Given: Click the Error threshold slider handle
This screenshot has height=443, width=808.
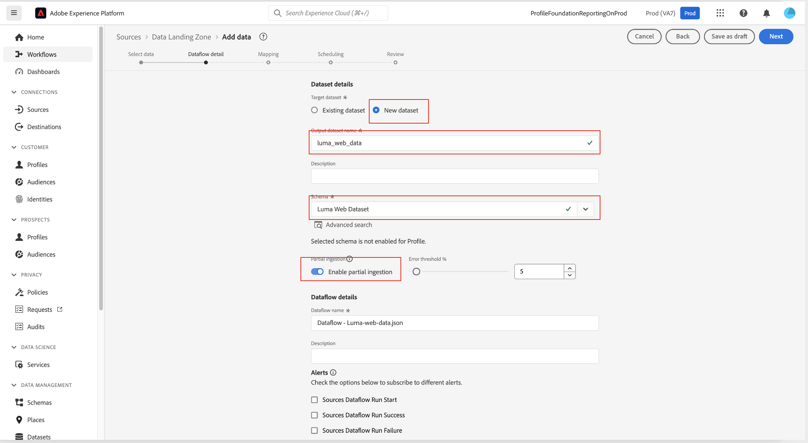Looking at the screenshot, I should tap(416, 272).
